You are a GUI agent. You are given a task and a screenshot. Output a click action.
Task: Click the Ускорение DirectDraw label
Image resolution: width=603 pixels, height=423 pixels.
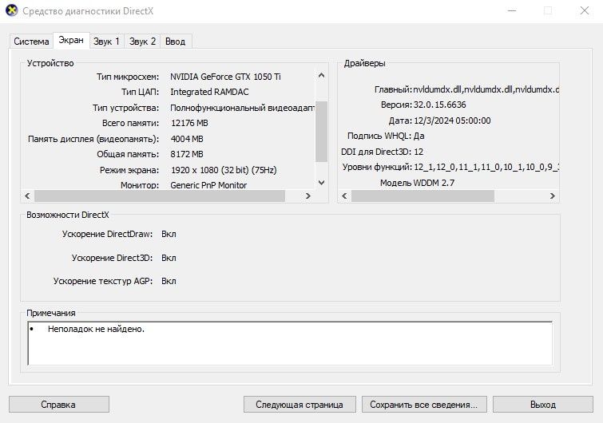(x=107, y=234)
